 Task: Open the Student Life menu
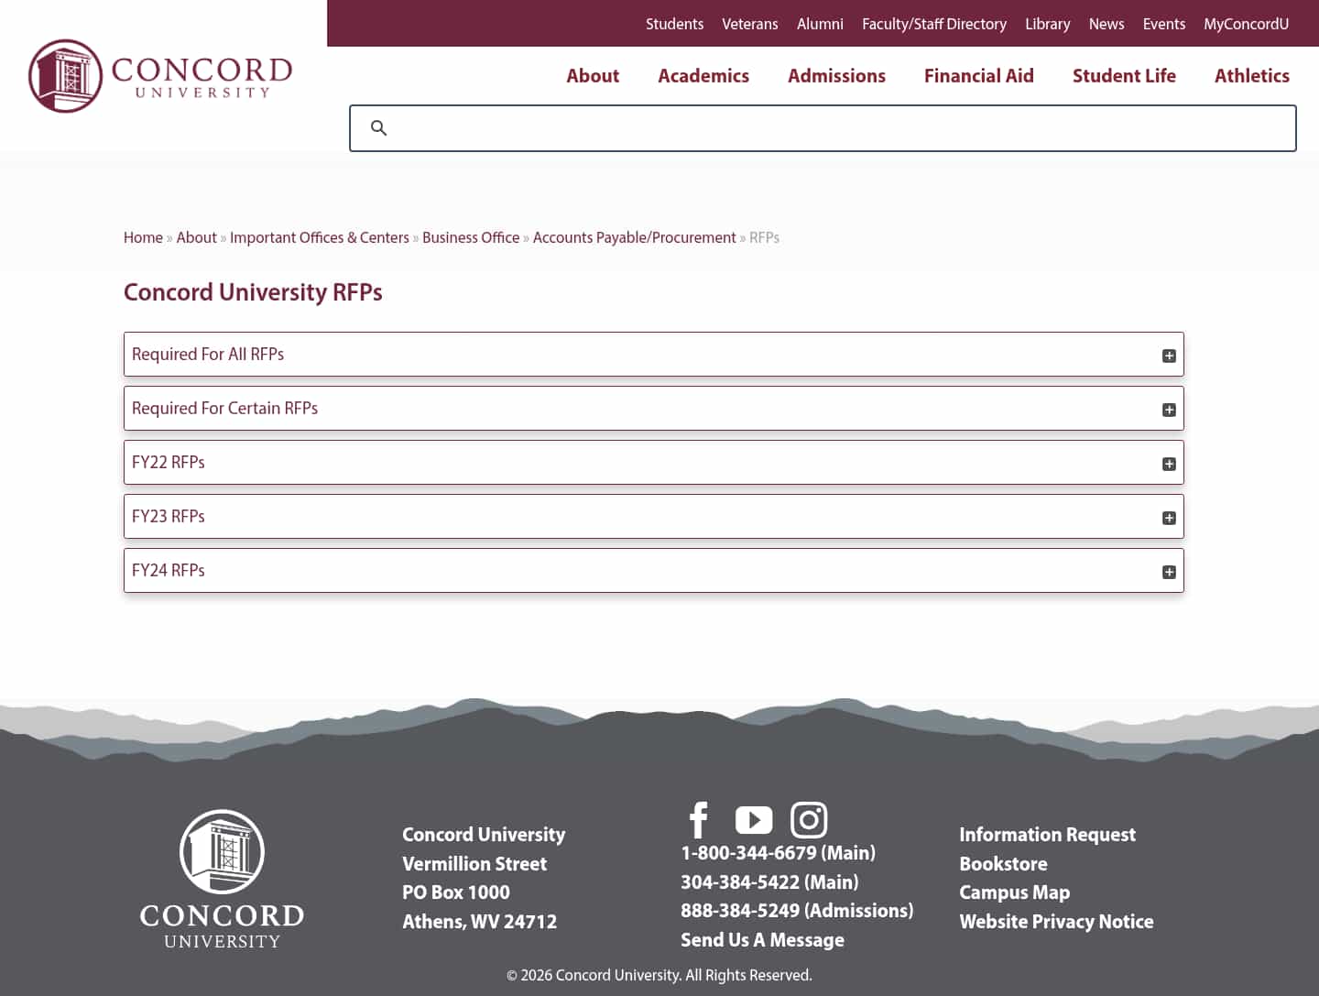1124,75
